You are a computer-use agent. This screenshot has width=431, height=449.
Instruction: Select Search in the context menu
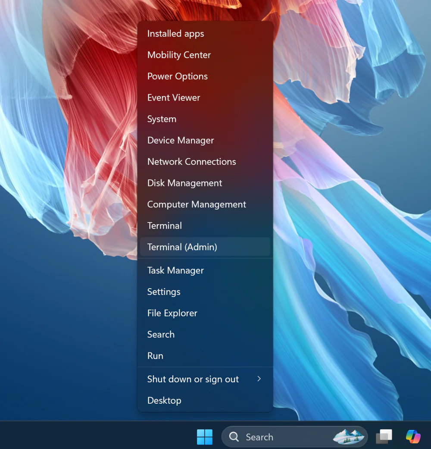pyautogui.click(x=205, y=334)
